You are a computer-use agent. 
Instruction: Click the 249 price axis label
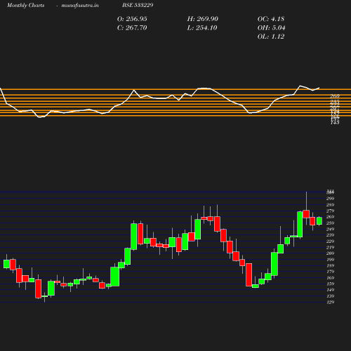(x=330, y=229)
